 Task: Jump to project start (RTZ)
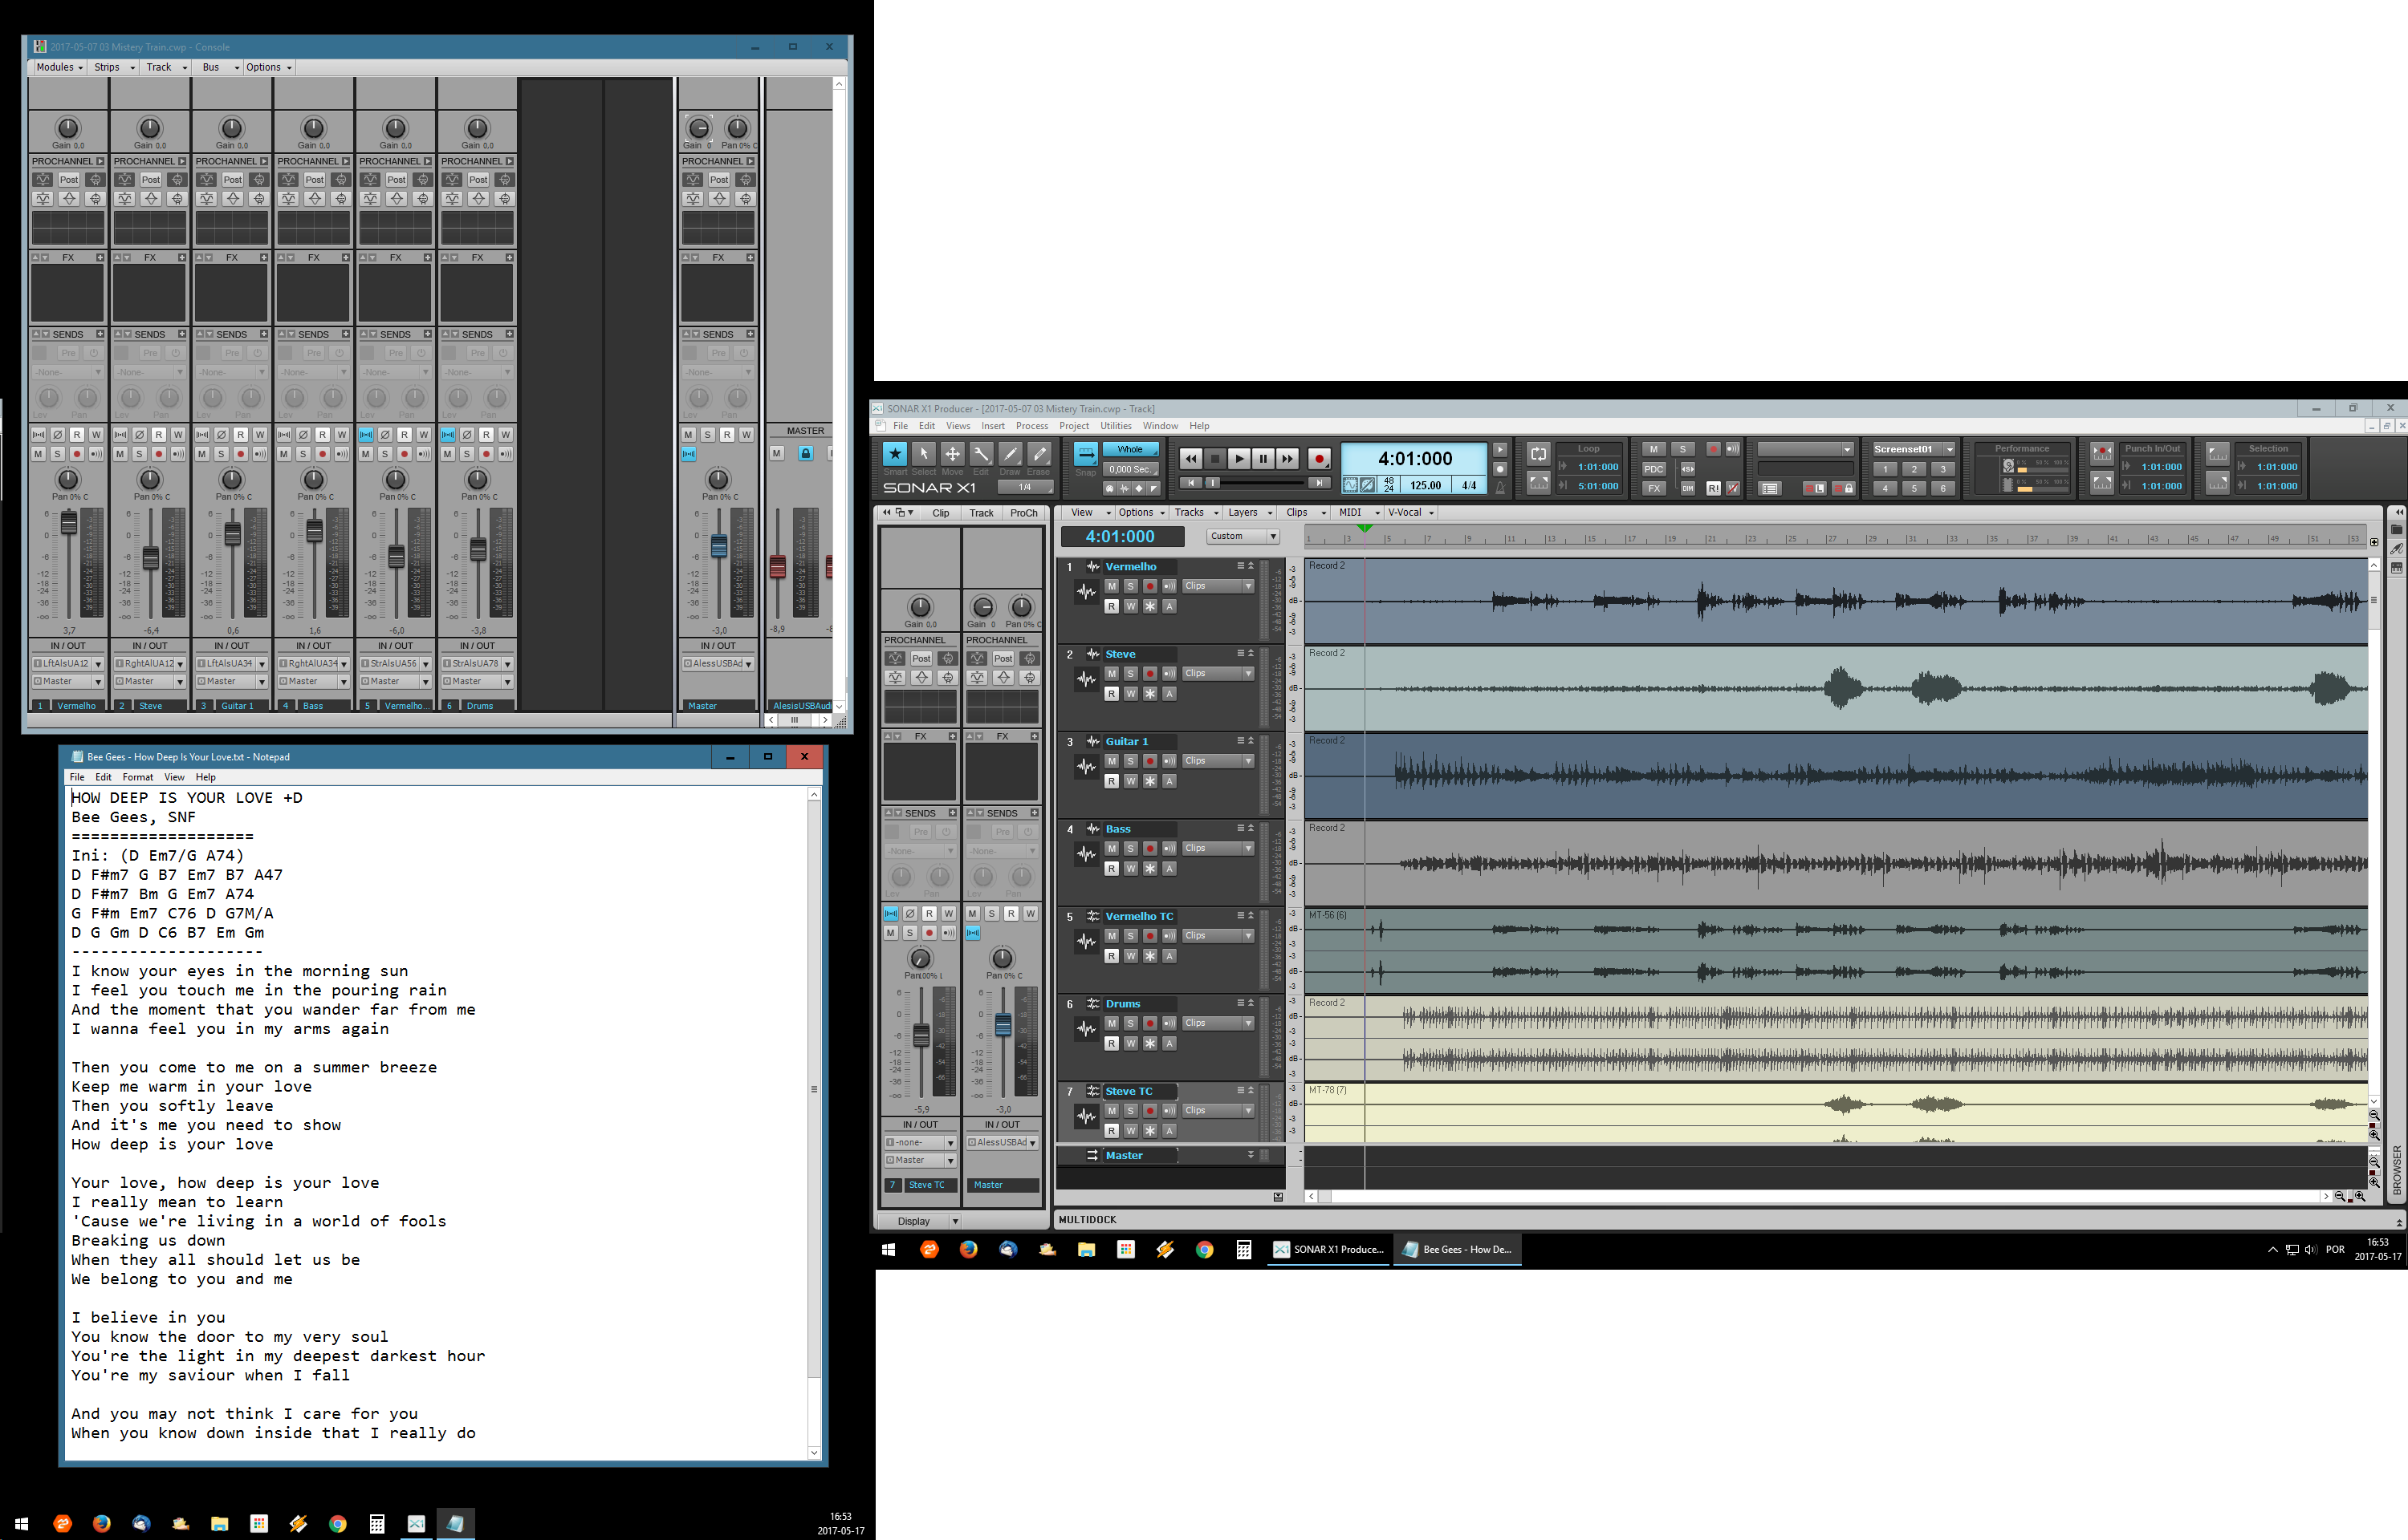1190,483
